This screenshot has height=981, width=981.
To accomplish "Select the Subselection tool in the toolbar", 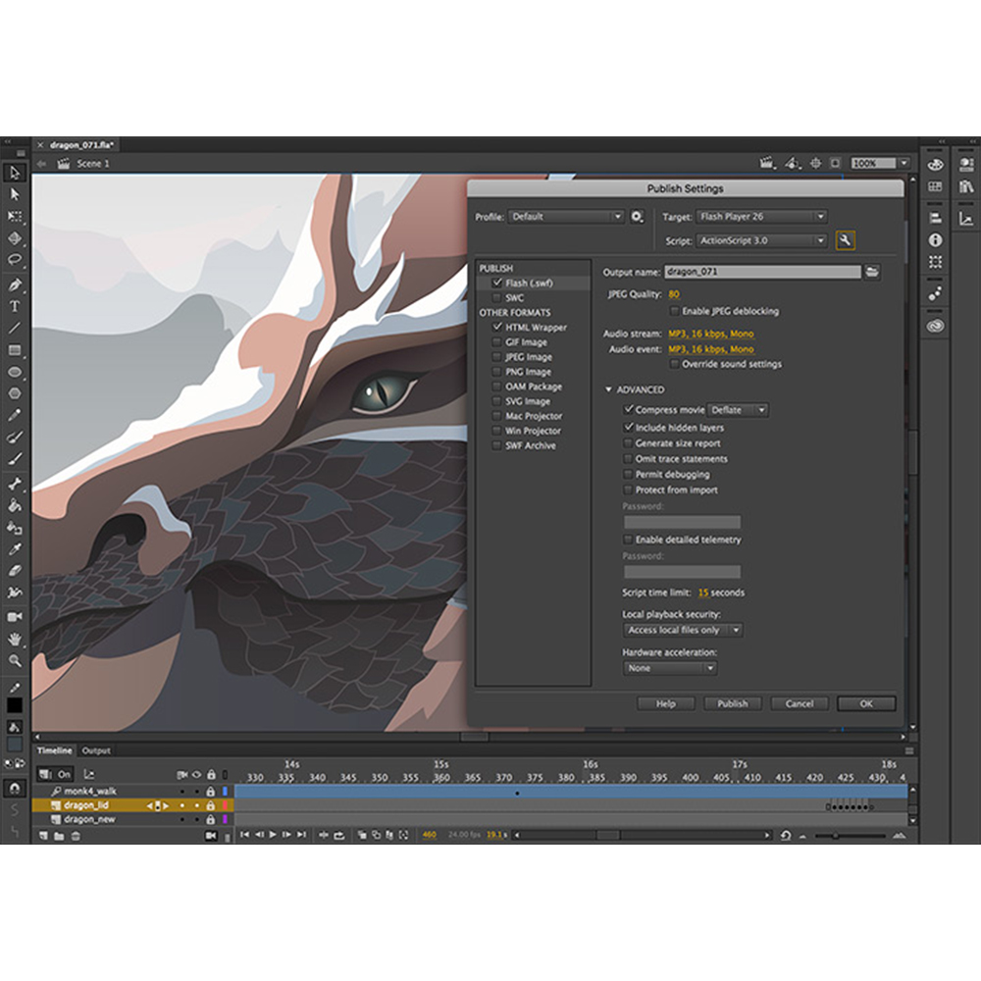I will tap(15, 194).
